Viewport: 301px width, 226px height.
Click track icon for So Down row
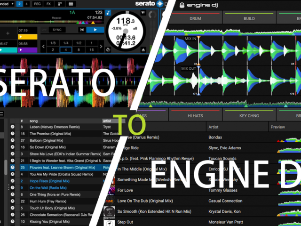tap(13, 147)
